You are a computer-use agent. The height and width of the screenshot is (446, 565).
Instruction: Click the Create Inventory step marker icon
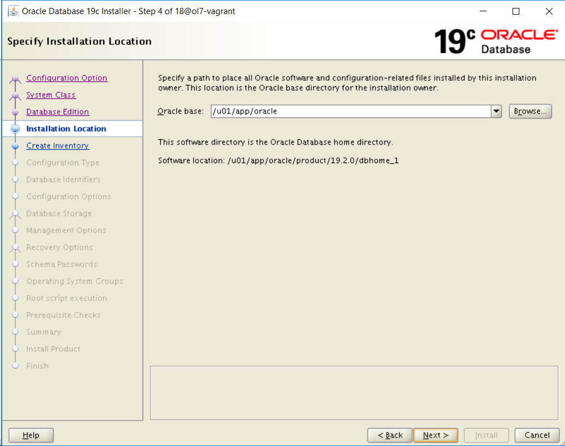click(15, 146)
